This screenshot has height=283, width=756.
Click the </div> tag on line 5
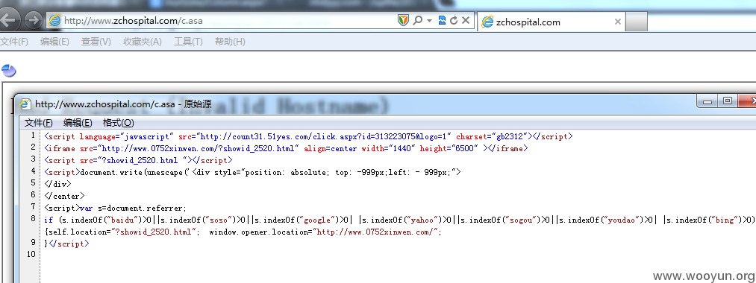point(57,185)
